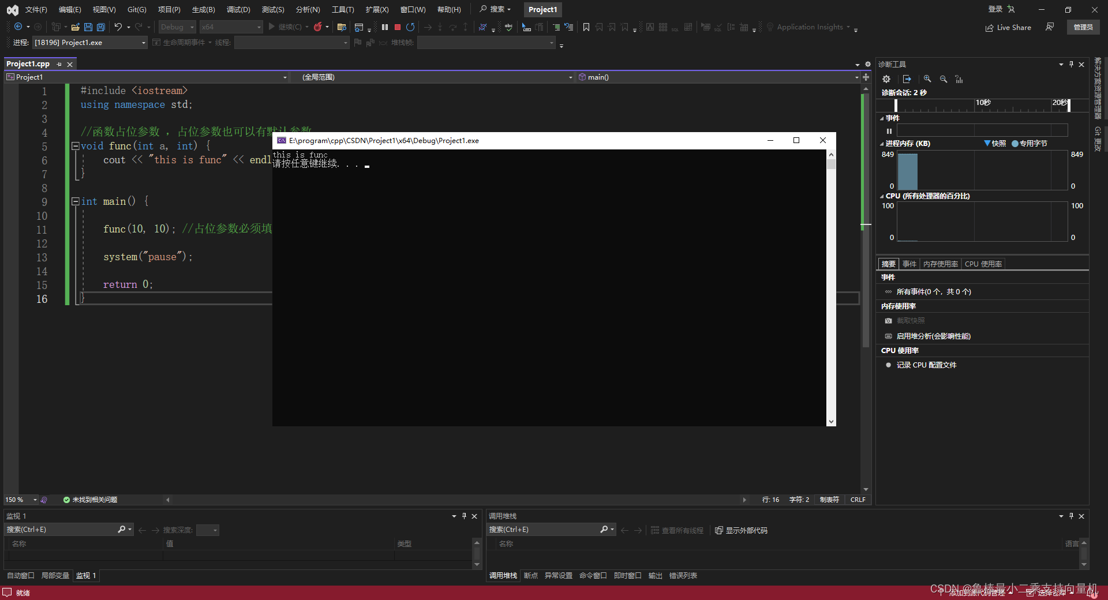Toggle bookmark with the bookmark icon
Screen dimensions: 1108x600
586,27
